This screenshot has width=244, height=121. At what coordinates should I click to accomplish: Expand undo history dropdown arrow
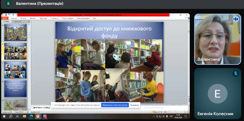[11, 15]
